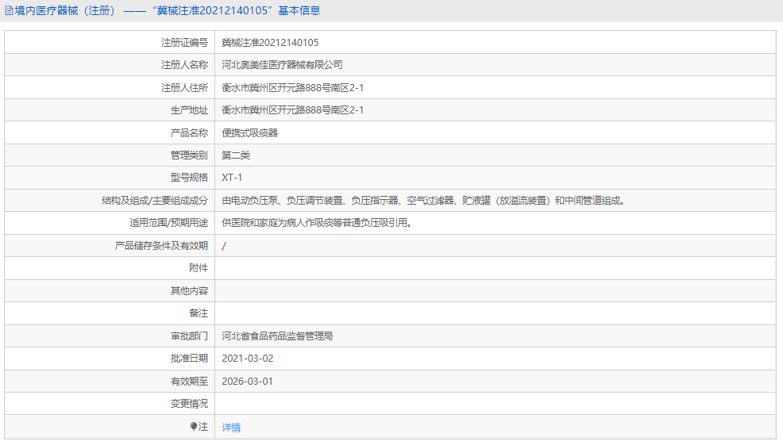This screenshot has width=783, height=445.
Task: Click the 管理类别 label
Action: click(189, 155)
